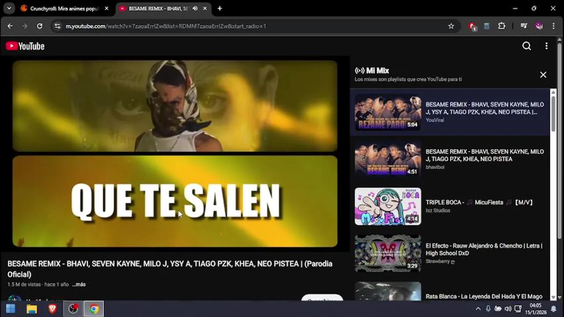Expand the description with '...más'

79,284
